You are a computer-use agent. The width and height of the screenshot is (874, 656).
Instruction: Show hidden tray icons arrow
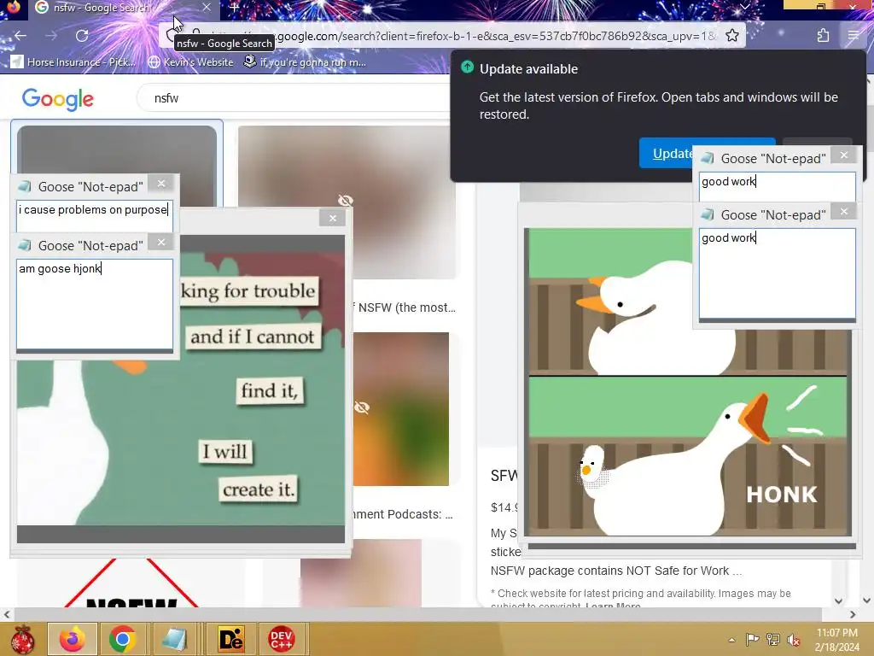pos(731,640)
